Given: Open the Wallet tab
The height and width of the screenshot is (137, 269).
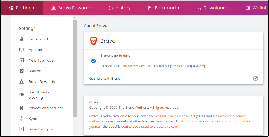Looking at the screenshot, I should coord(256,8).
